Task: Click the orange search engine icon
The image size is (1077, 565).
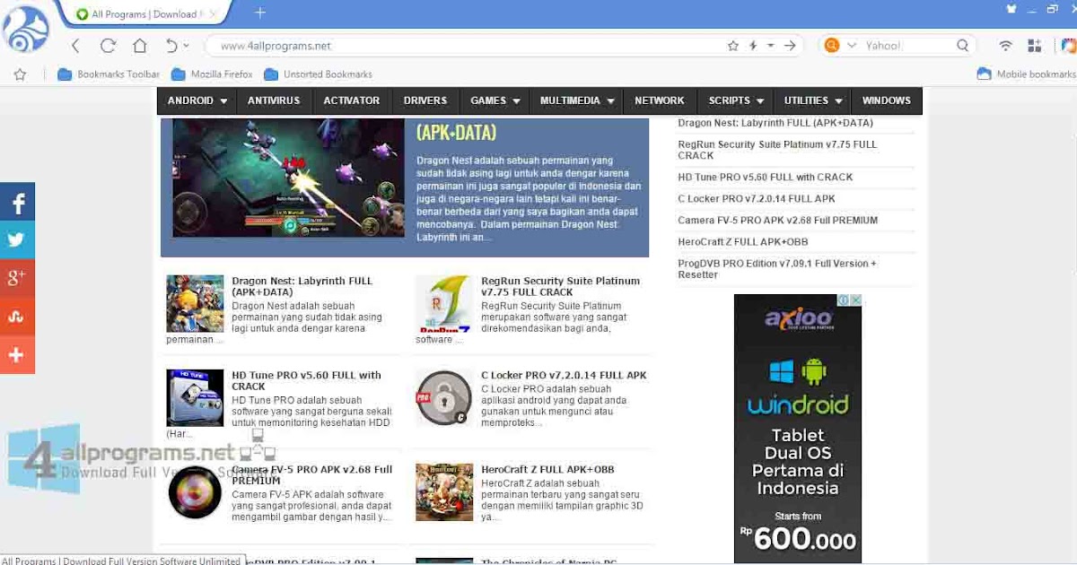Action: coord(832,46)
